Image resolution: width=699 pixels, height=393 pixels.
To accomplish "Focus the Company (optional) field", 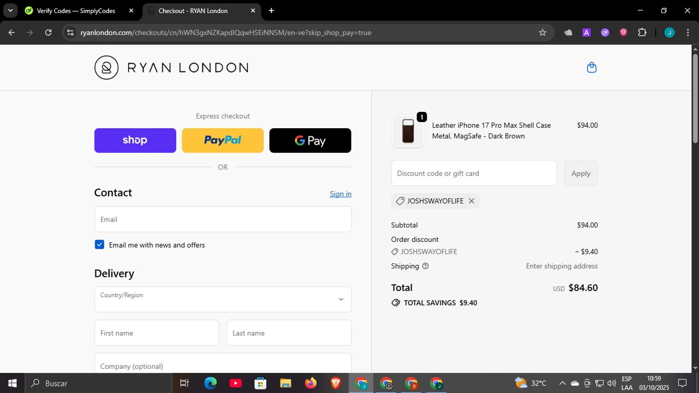I will point(223,364).
